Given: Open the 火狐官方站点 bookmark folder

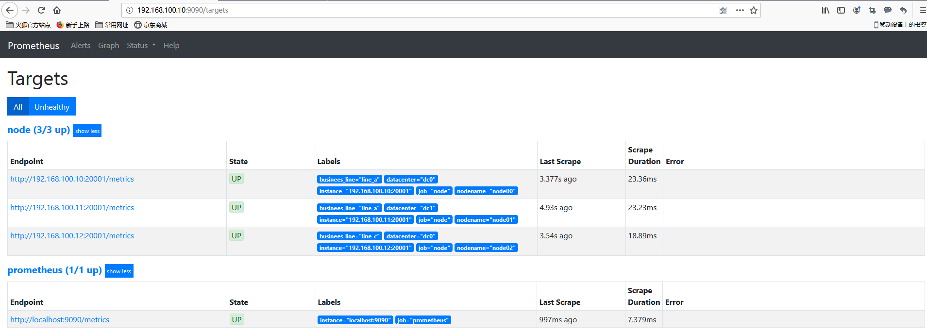Looking at the screenshot, I should click(28, 25).
